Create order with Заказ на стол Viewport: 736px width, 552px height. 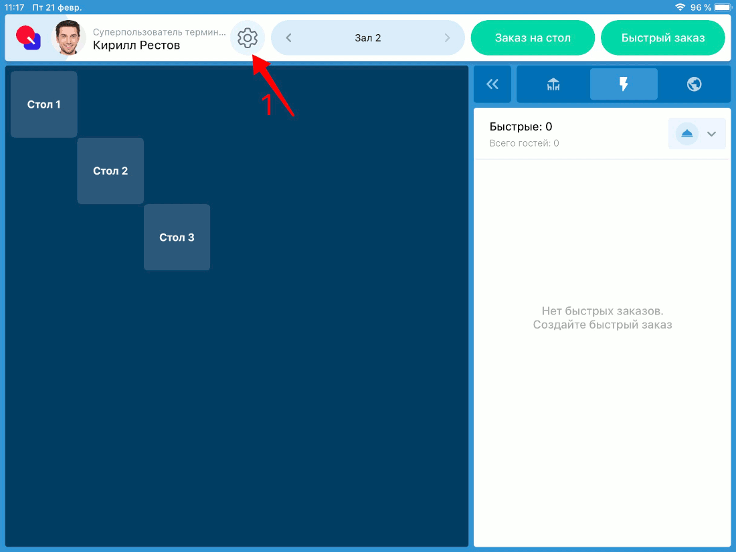[533, 37]
